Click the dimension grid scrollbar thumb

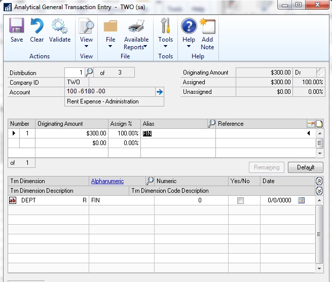tap(319, 234)
